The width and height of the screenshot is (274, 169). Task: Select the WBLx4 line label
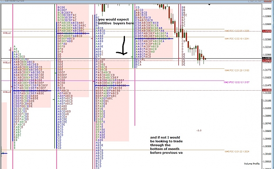pos(7,92)
